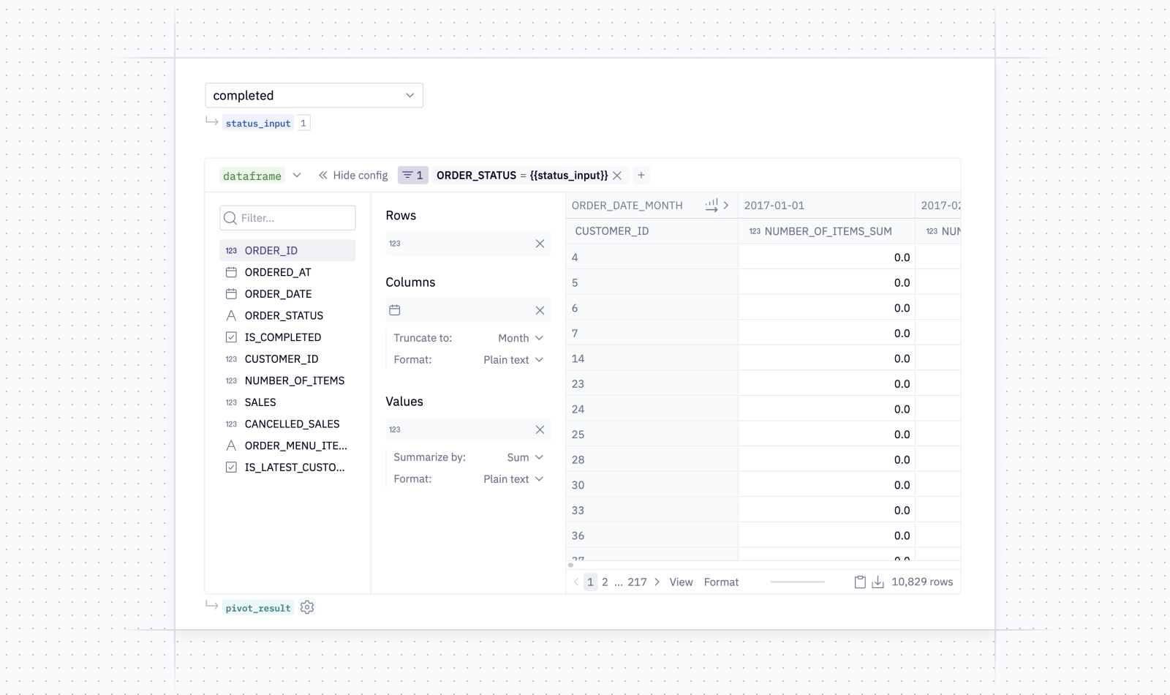Image resolution: width=1170 pixels, height=695 pixels.
Task: Toggle the filter count badge
Action: tap(413, 176)
